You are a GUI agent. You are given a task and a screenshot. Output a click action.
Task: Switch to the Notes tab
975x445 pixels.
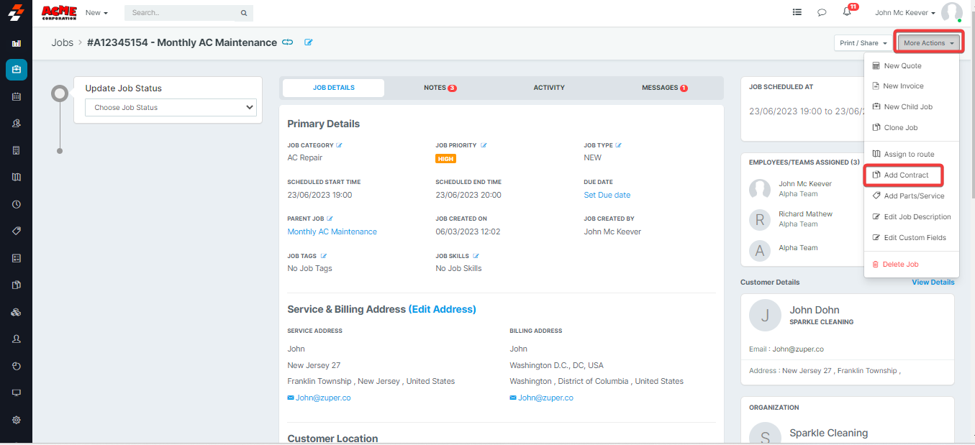point(440,88)
